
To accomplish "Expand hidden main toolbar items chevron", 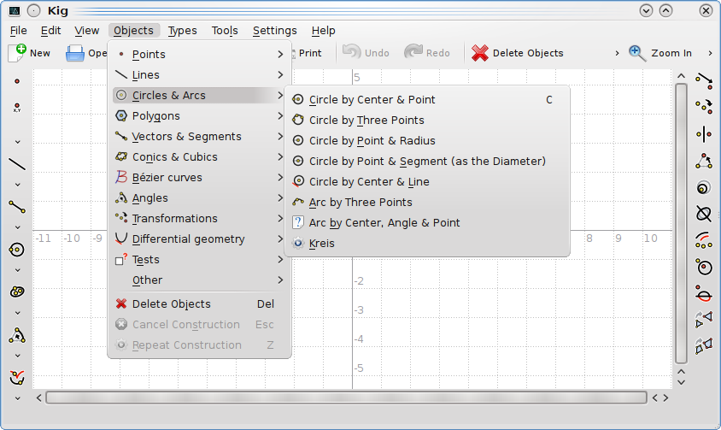I will (x=617, y=53).
